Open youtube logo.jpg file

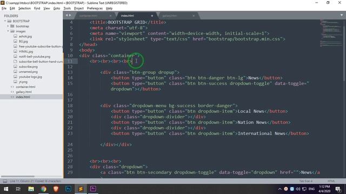coord(30,77)
